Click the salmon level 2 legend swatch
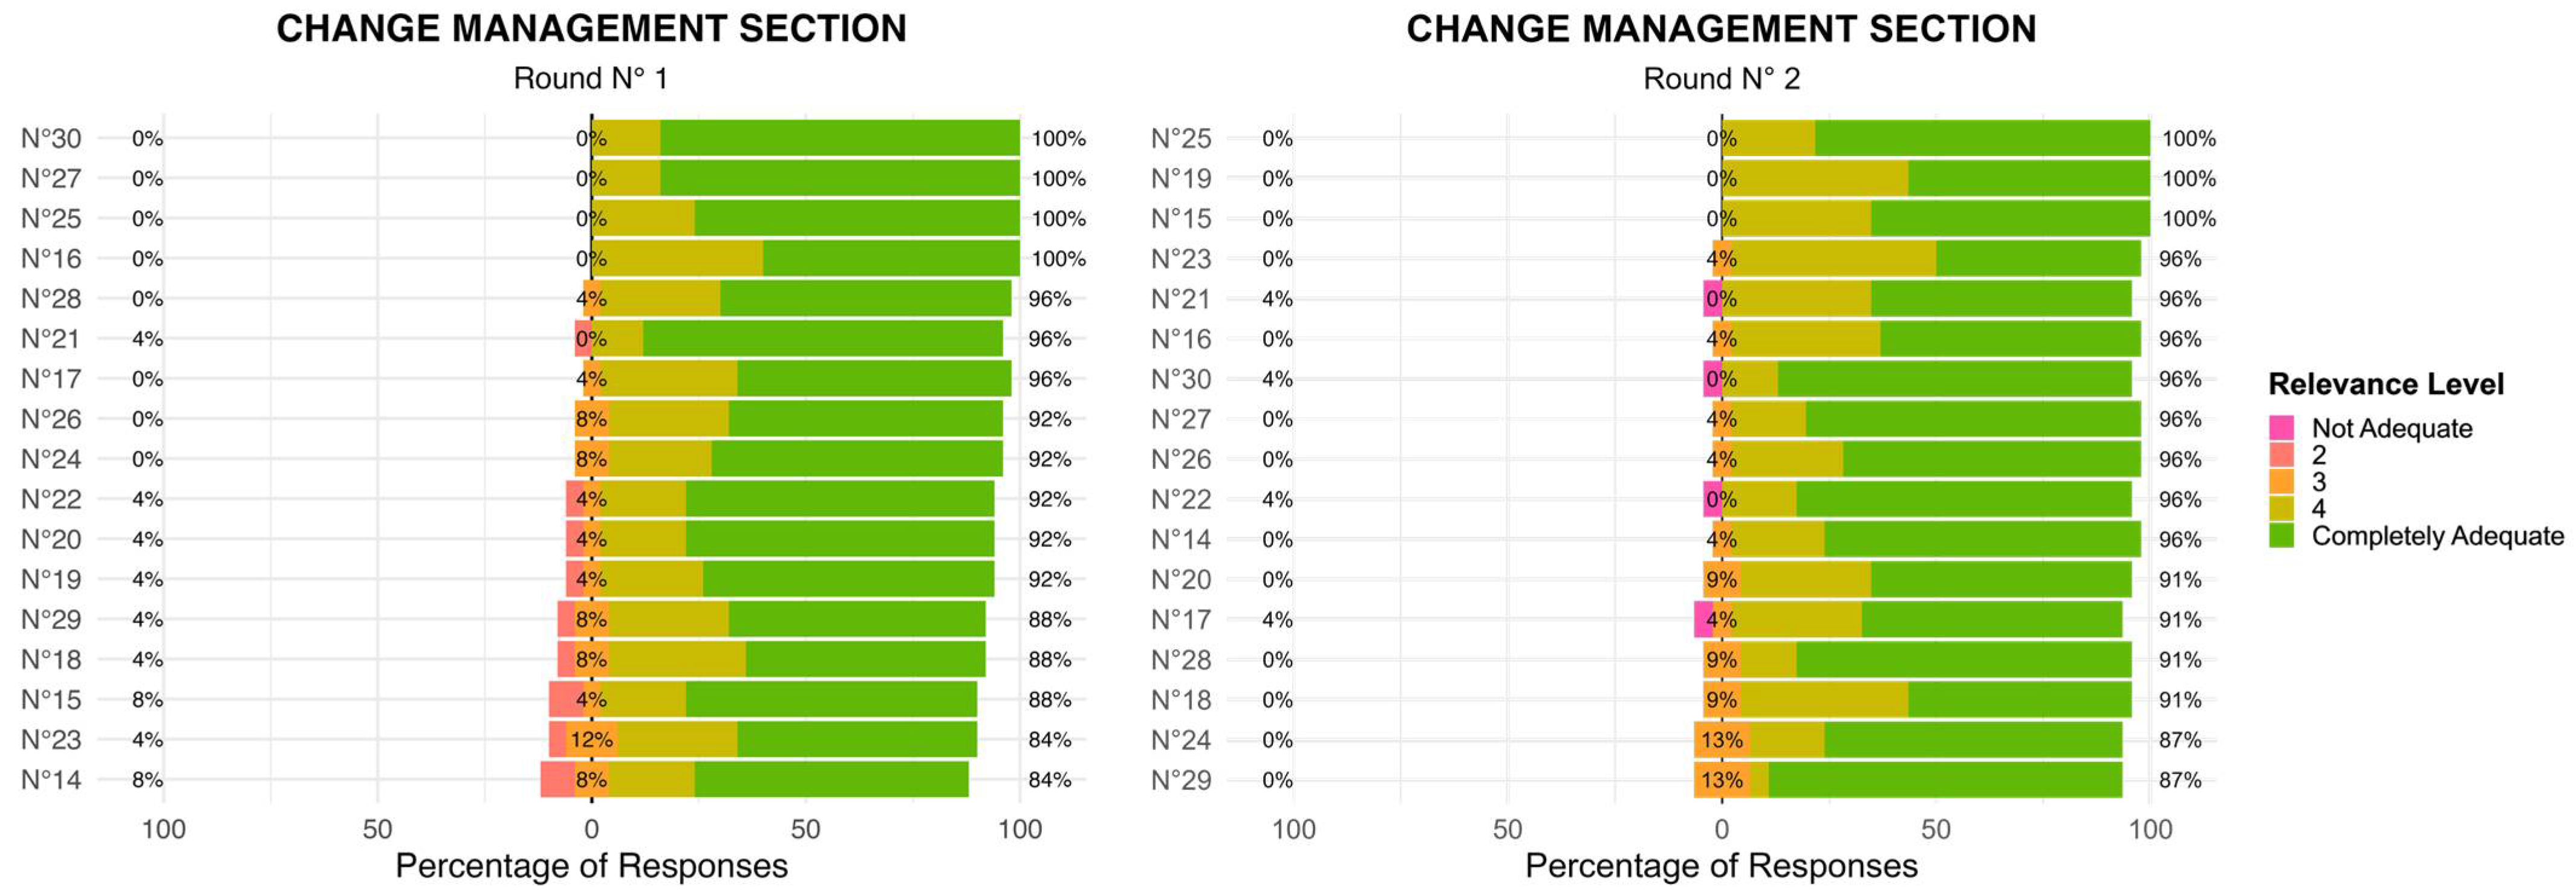 pyautogui.click(x=2281, y=454)
